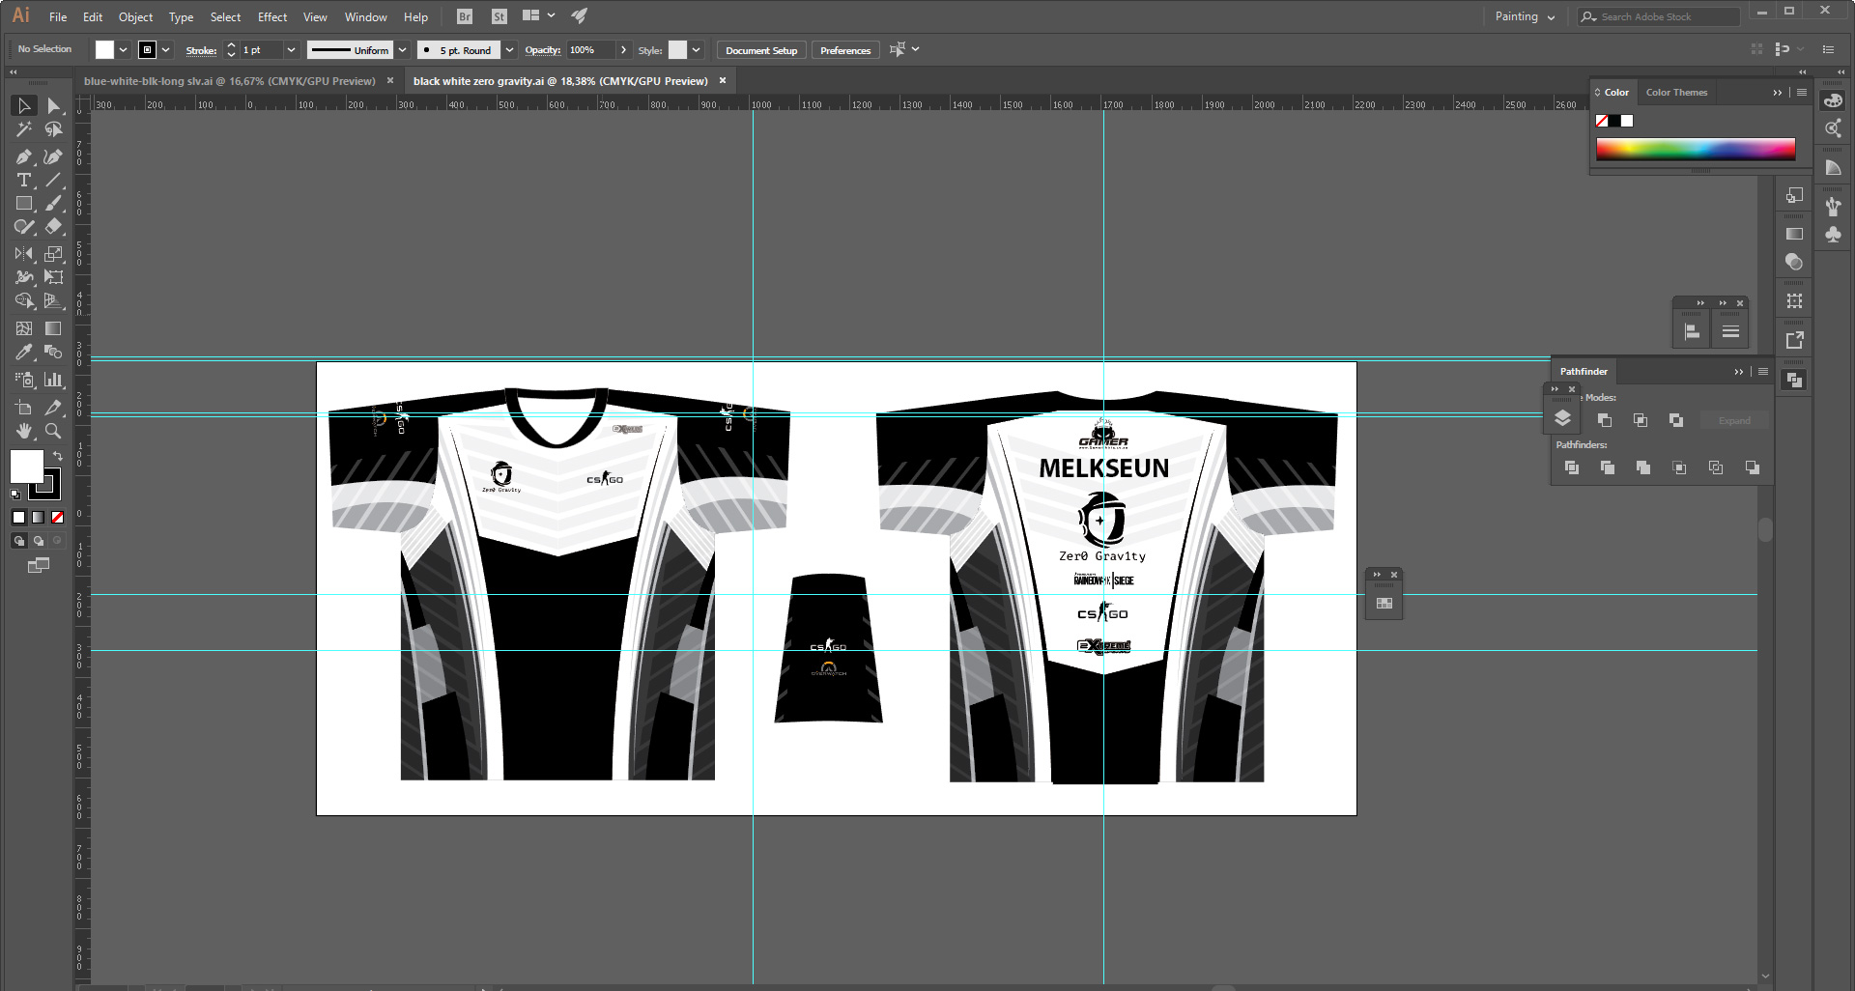Expand the Opacity slider arrow
The height and width of the screenshot is (991, 1855).
point(623,50)
